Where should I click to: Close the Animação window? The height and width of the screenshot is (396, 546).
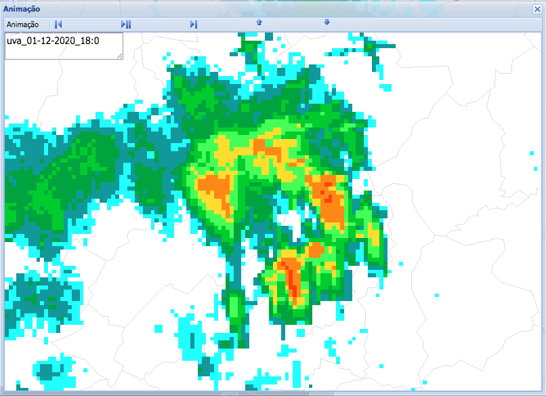click(537, 9)
